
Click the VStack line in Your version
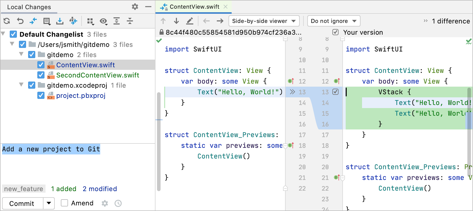[x=394, y=92]
